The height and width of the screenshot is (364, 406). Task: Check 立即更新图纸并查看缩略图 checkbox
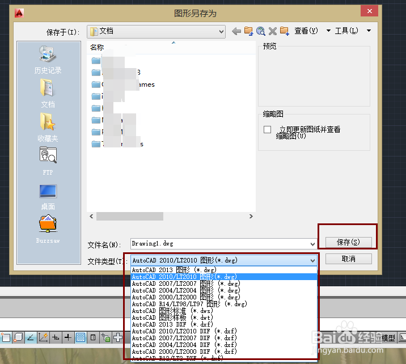267,129
